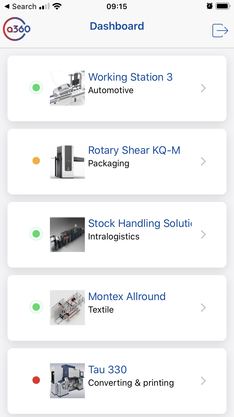Tap the a360 logo icon
Image resolution: width=234 pixels, height=417 pixels.
coord(17,29)
